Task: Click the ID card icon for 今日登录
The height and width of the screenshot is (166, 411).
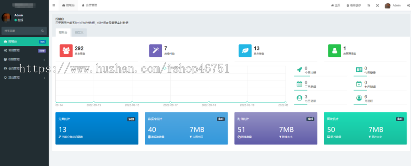Action: pos(359,70)
